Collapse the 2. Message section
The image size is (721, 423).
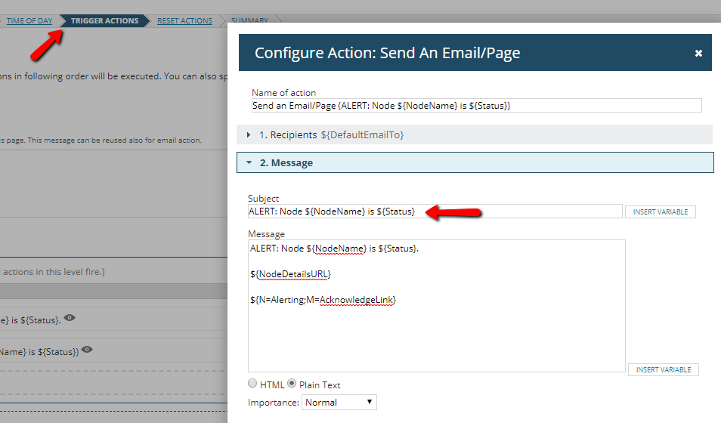click(249, 162)
